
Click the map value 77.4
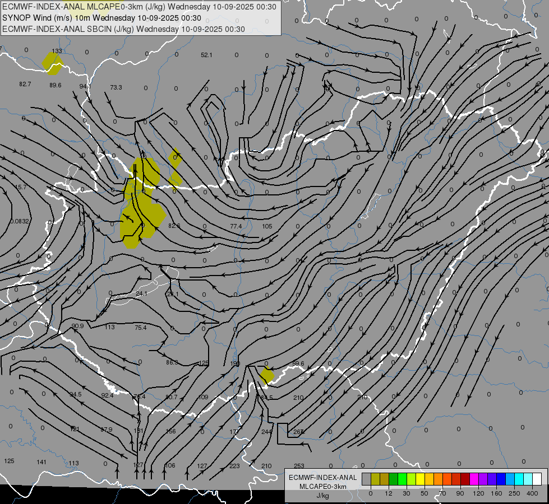(x=236, y=226)
